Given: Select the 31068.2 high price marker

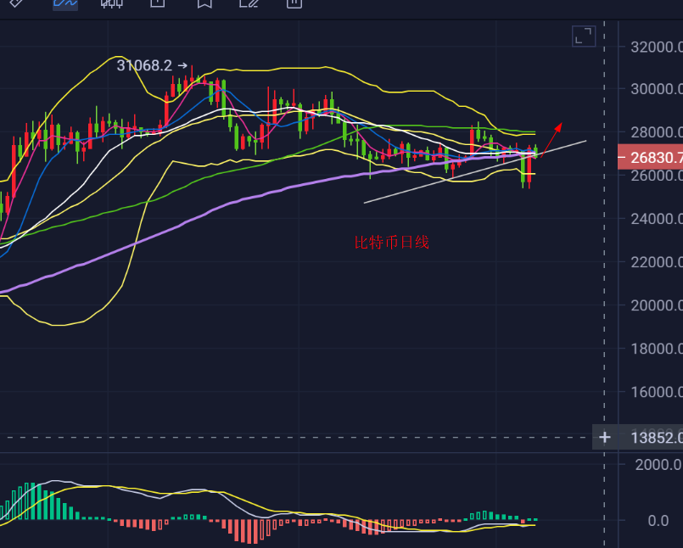Looking at the screenshot, I should pyautogui.click(x=144, y=65).
